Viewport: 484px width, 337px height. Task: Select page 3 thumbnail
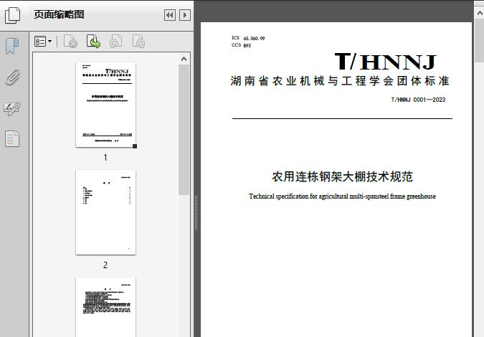[105, 307]
